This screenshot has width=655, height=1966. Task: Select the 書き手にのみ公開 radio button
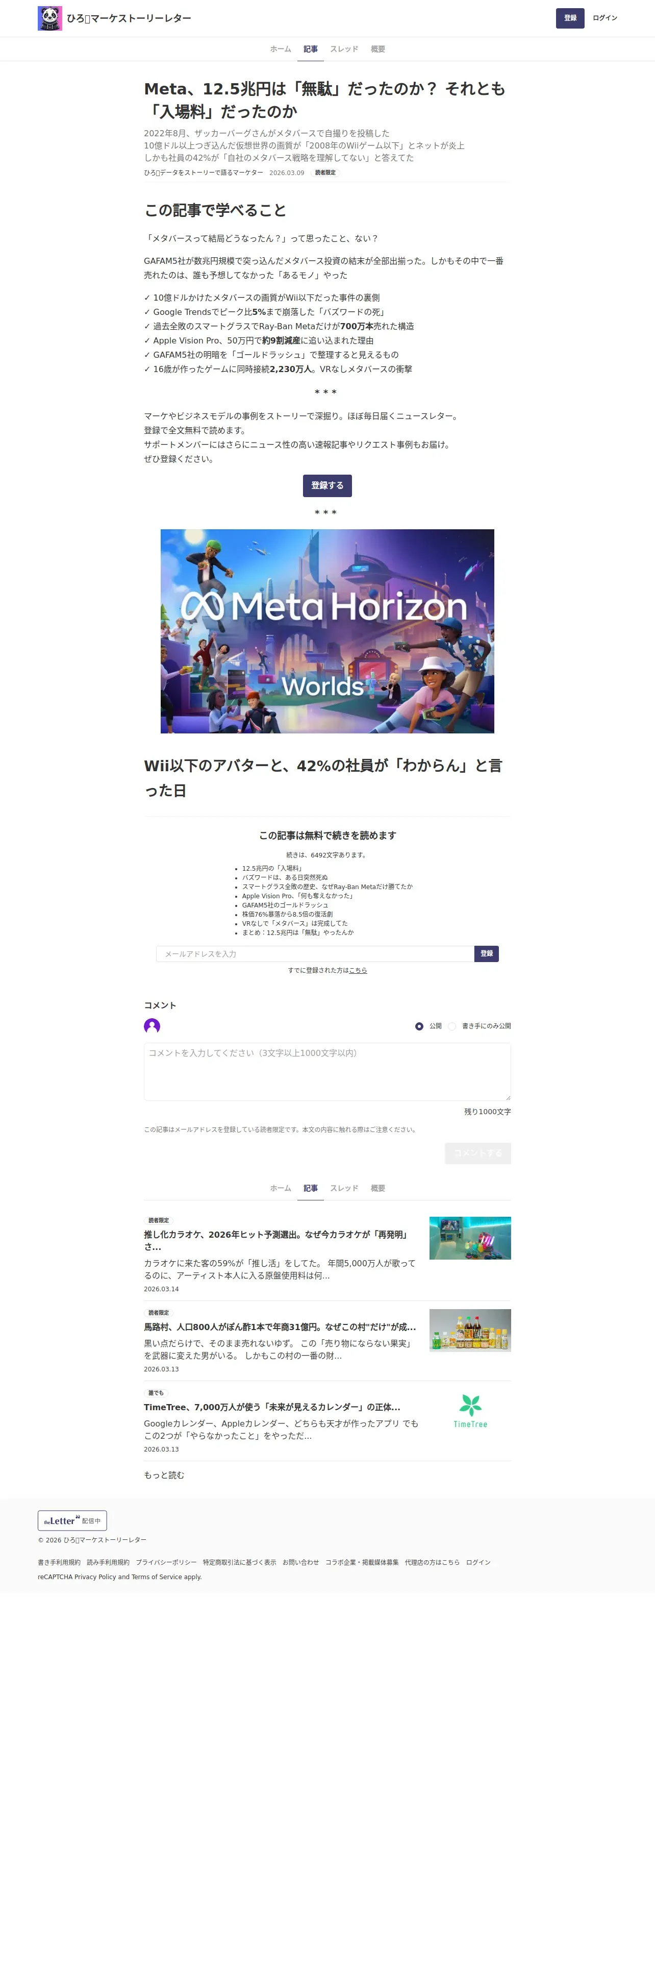click(x=452, y=1026)
